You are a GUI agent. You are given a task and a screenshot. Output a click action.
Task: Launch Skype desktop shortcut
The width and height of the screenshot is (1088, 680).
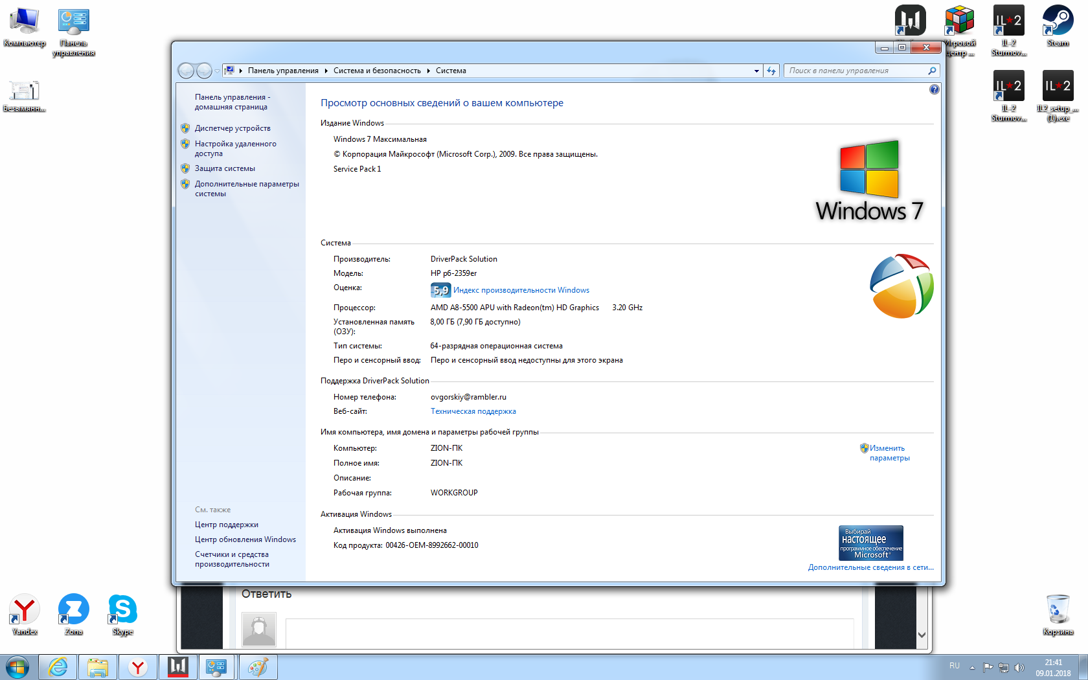coord(122,615)
